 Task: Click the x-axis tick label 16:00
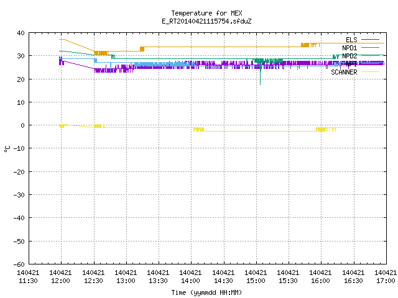coord(321,281)
